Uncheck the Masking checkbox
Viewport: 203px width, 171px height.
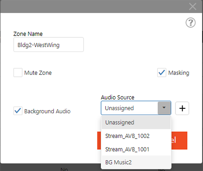tap(161, 73)
